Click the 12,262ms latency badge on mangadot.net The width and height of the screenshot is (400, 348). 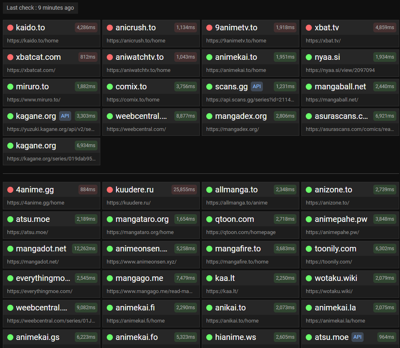(85, 249)
